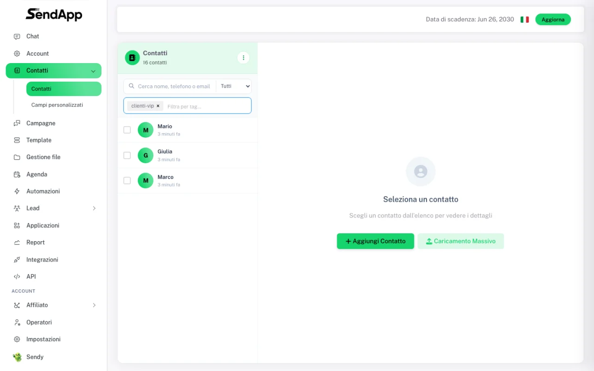Select the Contatti submenu item

coord(64,89)
